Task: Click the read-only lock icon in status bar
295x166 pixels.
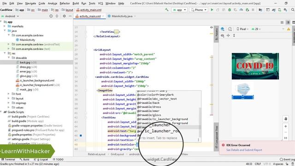Action: (x=287, y=164)
